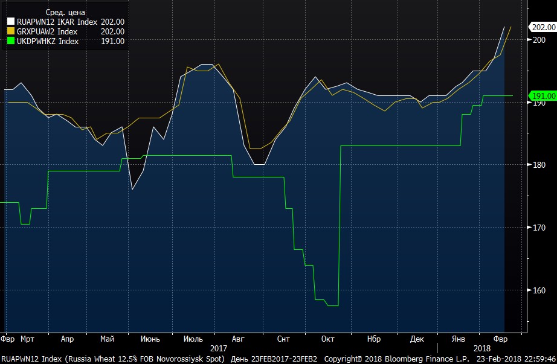The width and height of the screenshot is (557, 364).
Task: Click the 202.00 value in the GRXPUAW2 legend row
Action: [112, 31]
